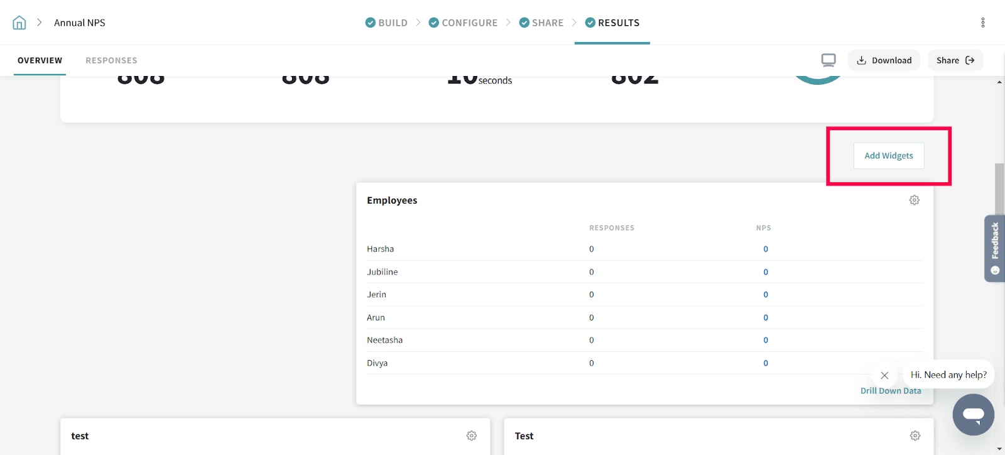Open settings gear for capitalized Test widget
This screenshot has height=455, width=1005.
pyautogui.click(x=915, y=436)
